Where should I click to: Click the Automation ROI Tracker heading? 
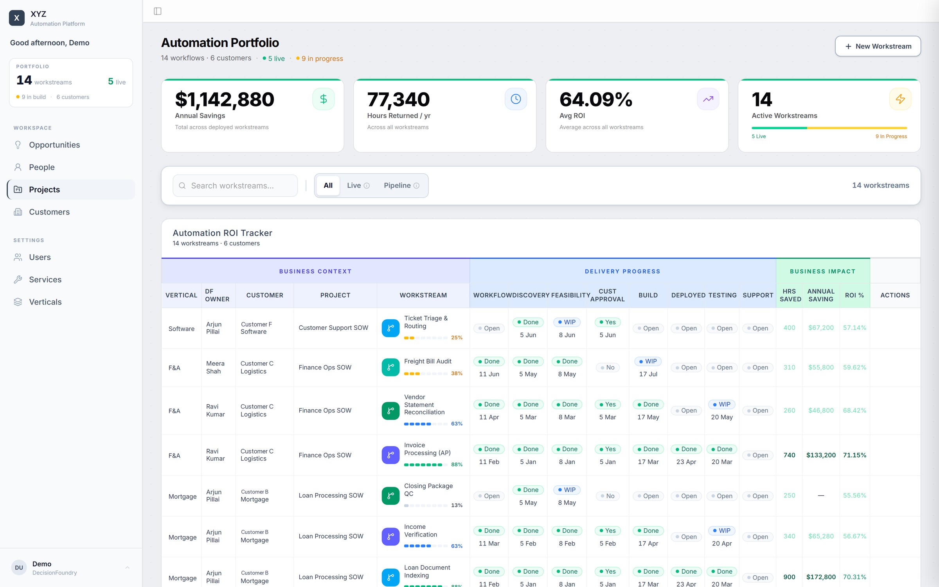coord(222,233)
